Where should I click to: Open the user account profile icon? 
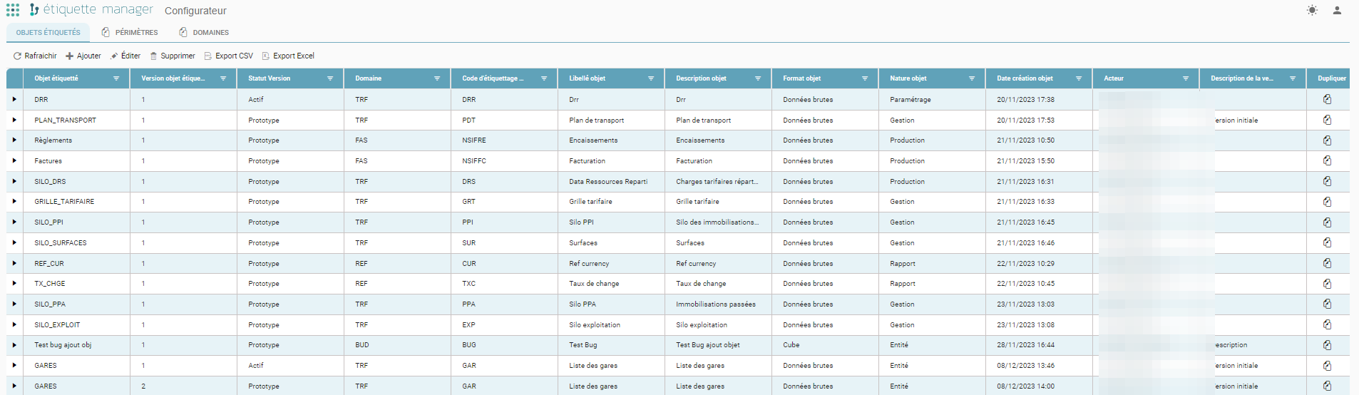[1337, 10]
